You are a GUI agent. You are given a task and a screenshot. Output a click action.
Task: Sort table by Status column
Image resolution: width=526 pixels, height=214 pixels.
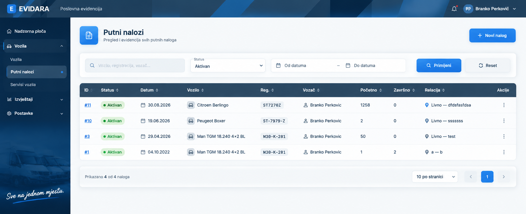click(x=110, y=90)
